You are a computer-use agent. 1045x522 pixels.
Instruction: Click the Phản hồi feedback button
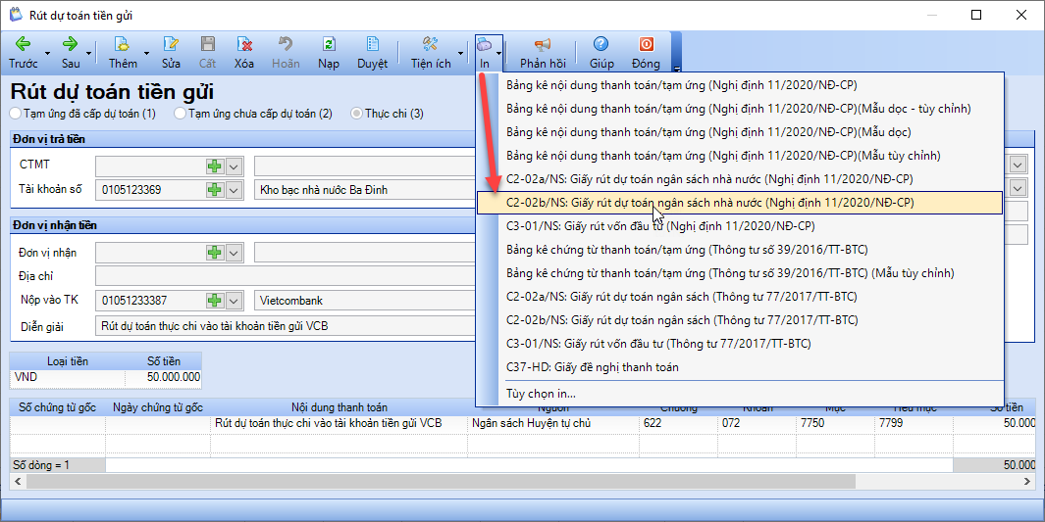point(543,53)
